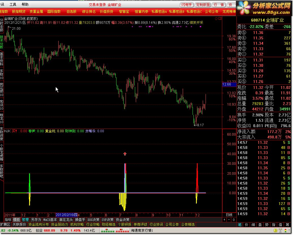Viewport: 293px width, 235px height.
Task: Open the 资金驱动力 tab
Action: pos(59,225)
